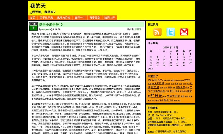Go to previous month « 9 月
Image resolution: width=223 pixels, height=134 pixels.
151,69
